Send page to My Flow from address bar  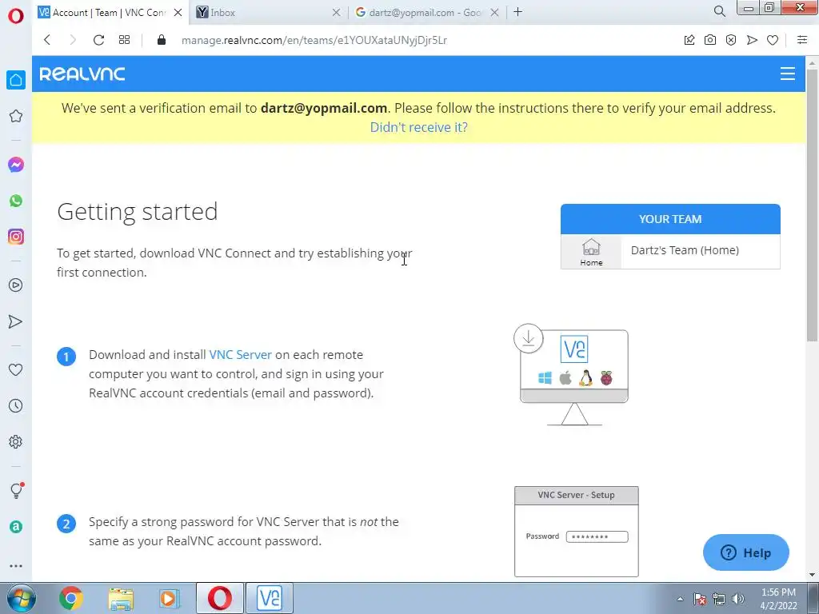click(752, 40)
